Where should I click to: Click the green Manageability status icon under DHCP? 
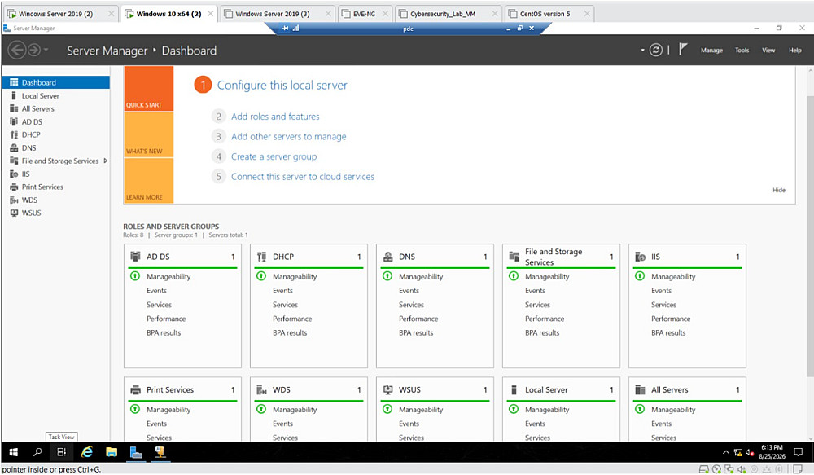pyautogui.click(x=261, y=276)
